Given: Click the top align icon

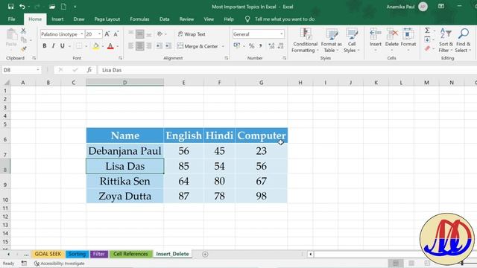Looking at the screenshot, I should 131,33.
